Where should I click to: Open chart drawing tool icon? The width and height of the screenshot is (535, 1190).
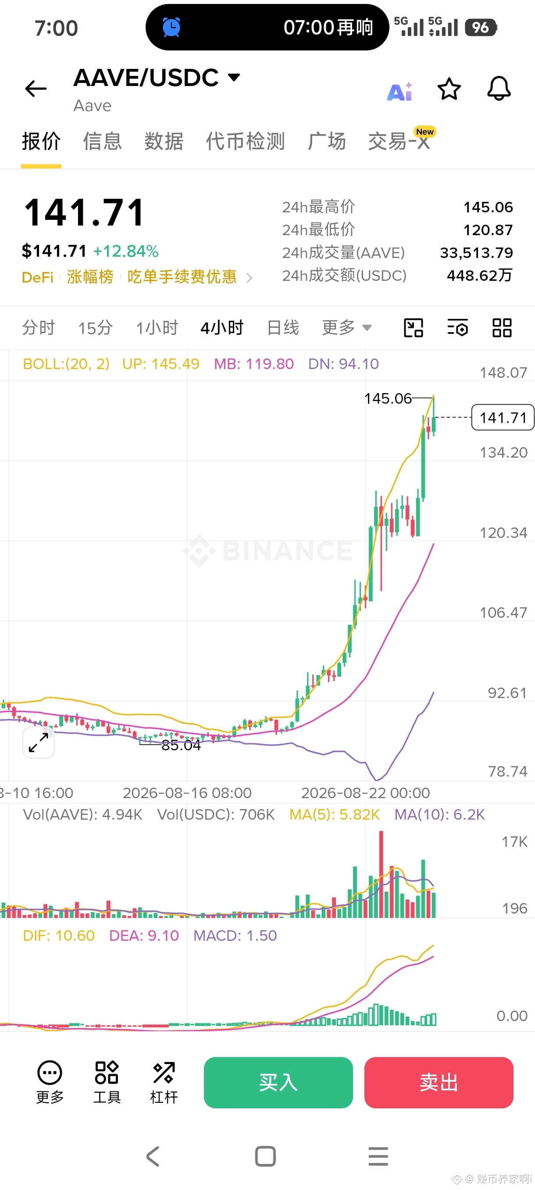click(x=413, y=327)
